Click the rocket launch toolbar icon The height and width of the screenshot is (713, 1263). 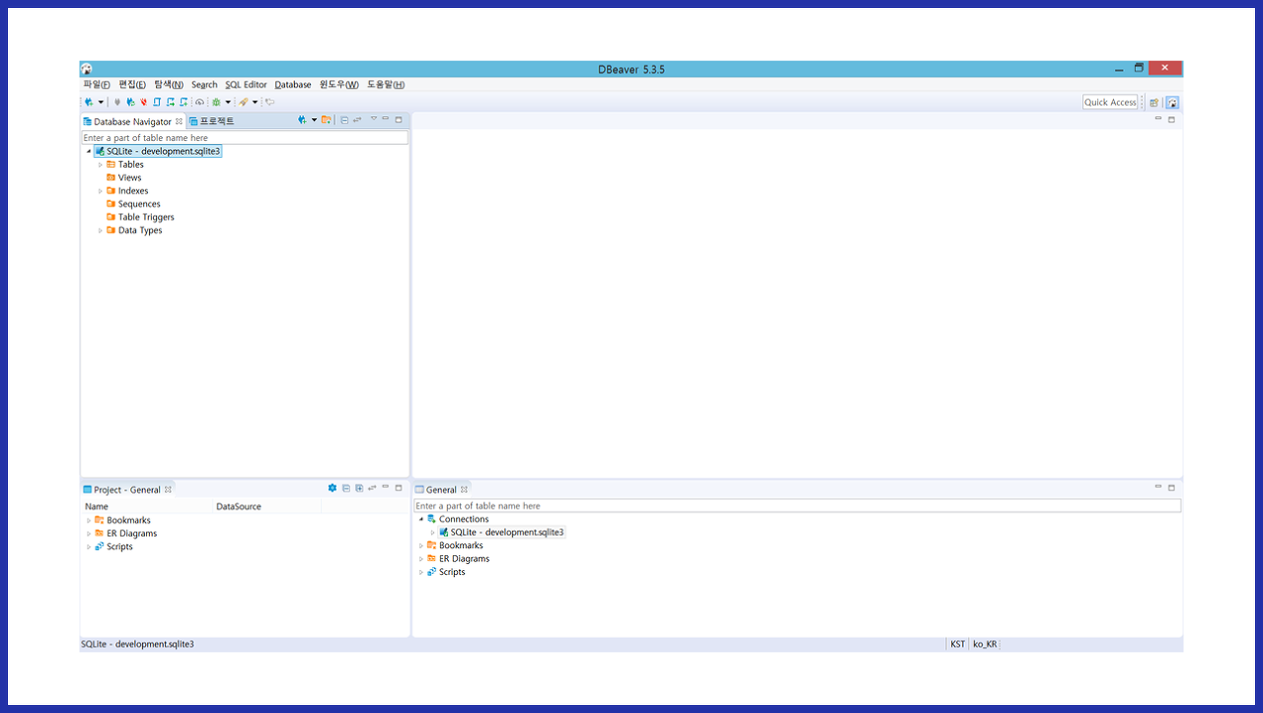pyautogui.click(x=244, y=102)
